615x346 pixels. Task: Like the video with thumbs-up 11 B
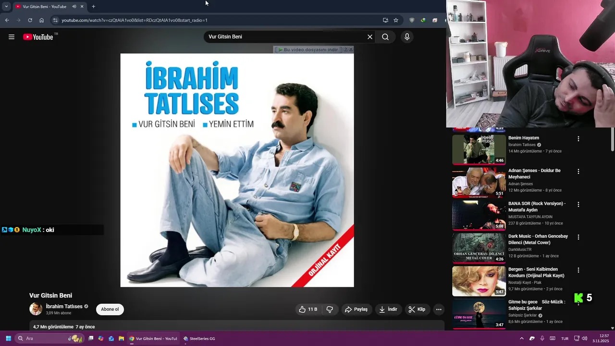[x=308, y=309]
